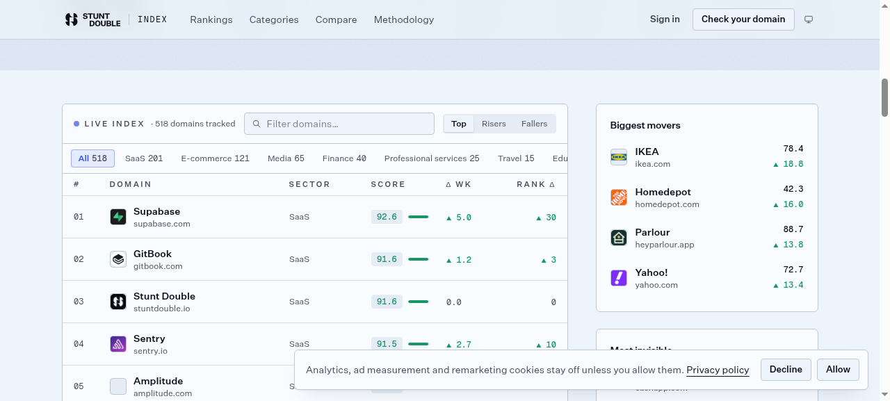Click the Home Depot orange logo
The width and height of the screenshot is (890, 401).
[619, 197]
